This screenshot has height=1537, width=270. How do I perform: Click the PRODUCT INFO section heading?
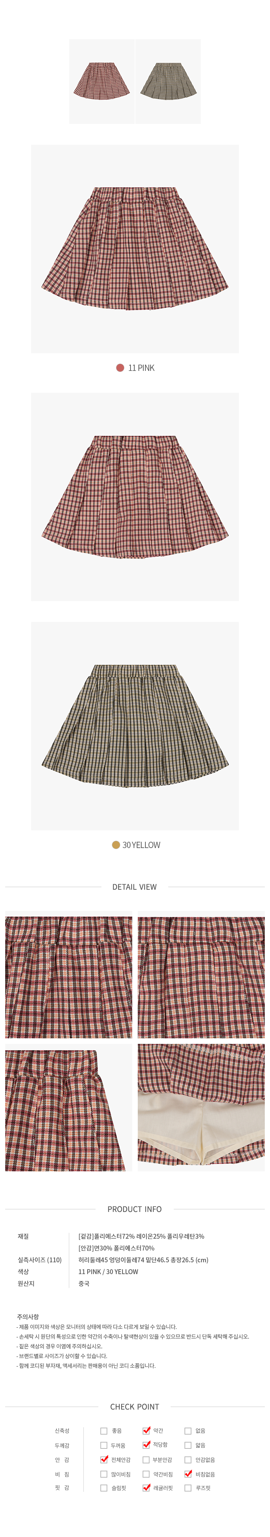coord(135,1209)
